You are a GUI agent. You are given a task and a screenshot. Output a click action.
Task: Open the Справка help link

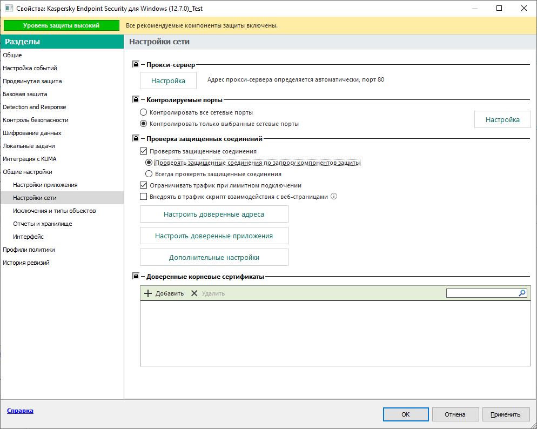(x=20, y=411)
